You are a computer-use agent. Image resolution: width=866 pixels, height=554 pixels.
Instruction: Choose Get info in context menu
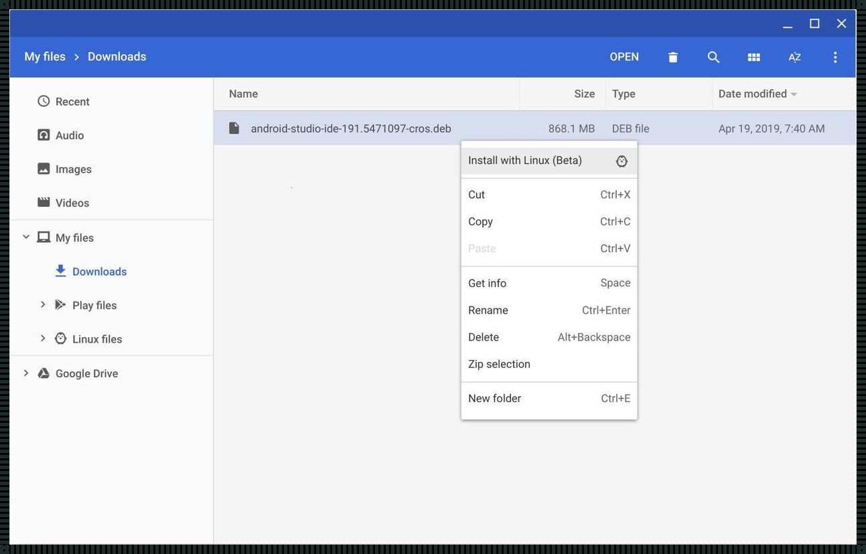549,283
